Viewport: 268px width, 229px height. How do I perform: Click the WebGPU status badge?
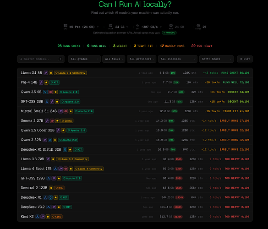coord(169,33)
